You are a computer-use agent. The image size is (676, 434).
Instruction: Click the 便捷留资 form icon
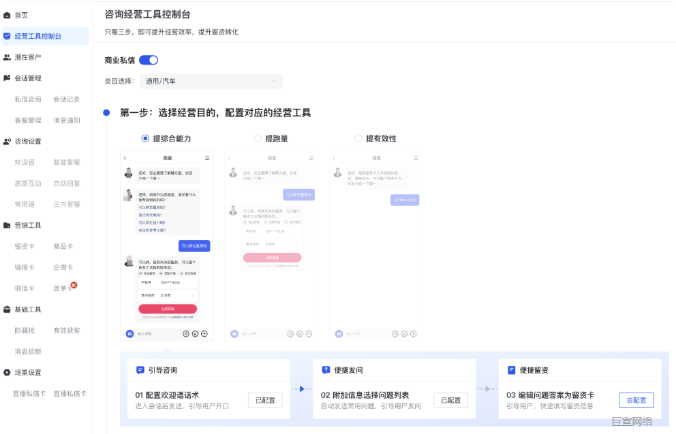point(511,370)
